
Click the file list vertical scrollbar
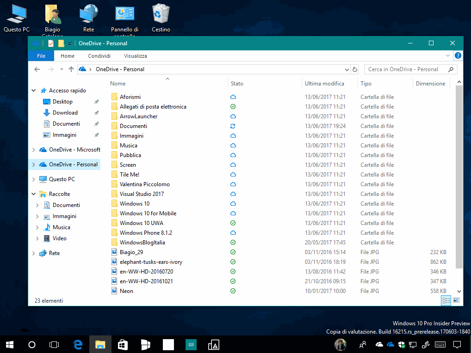[x=459, y=176]
